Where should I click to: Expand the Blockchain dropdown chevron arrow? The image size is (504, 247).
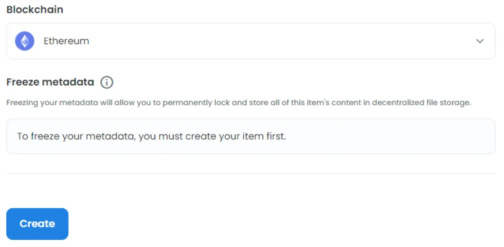click(x=480, y=41)
